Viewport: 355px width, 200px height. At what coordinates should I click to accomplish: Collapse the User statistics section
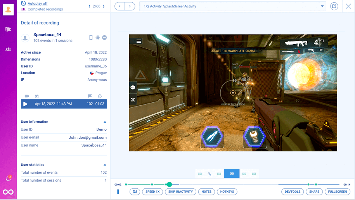105,165
